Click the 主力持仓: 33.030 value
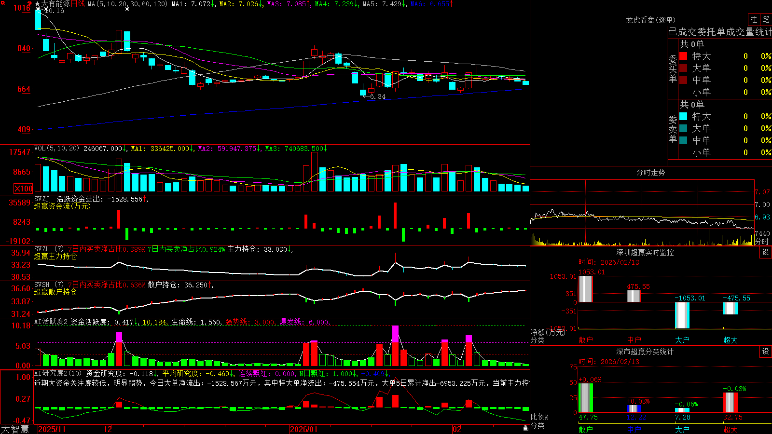Screen dimensions: 772x434 point(258,249)
